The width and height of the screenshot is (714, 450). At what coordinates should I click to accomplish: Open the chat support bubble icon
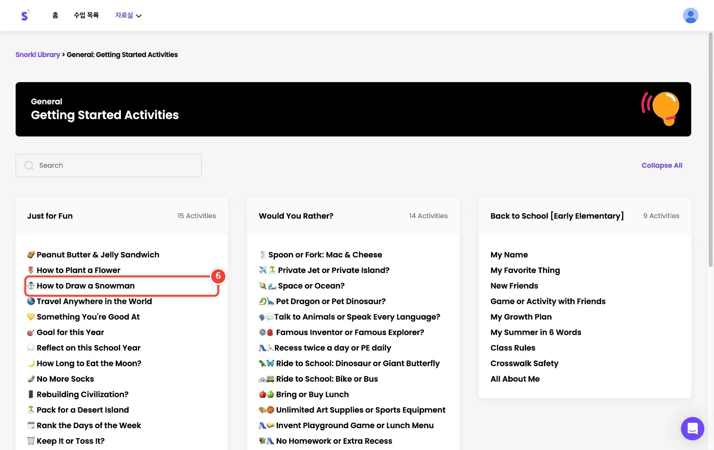pos(692,429)
